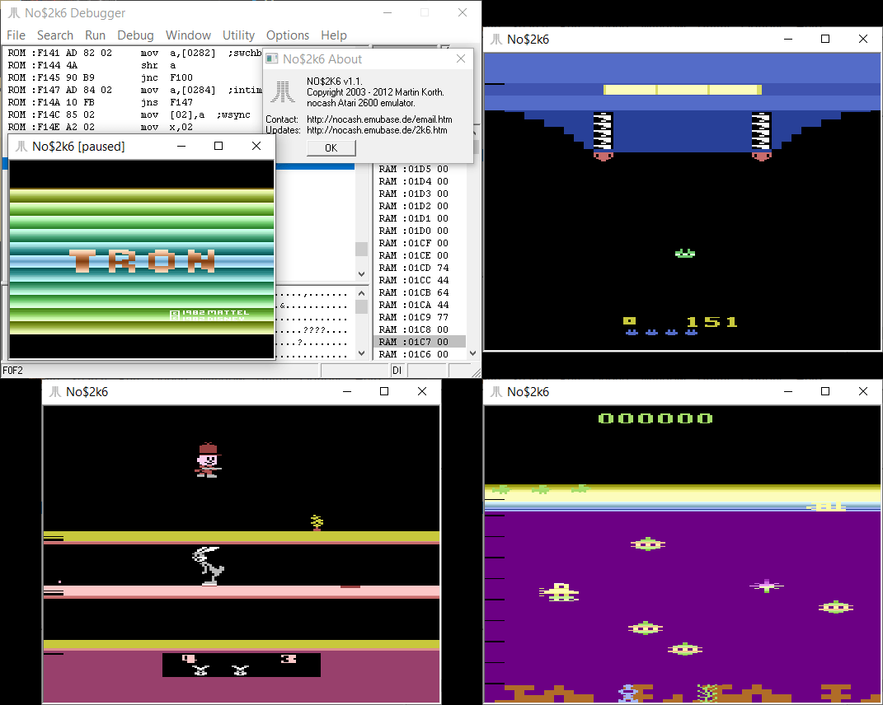
Task: Select the RAM :01CA 44 row
Action: tap(420, 305)
